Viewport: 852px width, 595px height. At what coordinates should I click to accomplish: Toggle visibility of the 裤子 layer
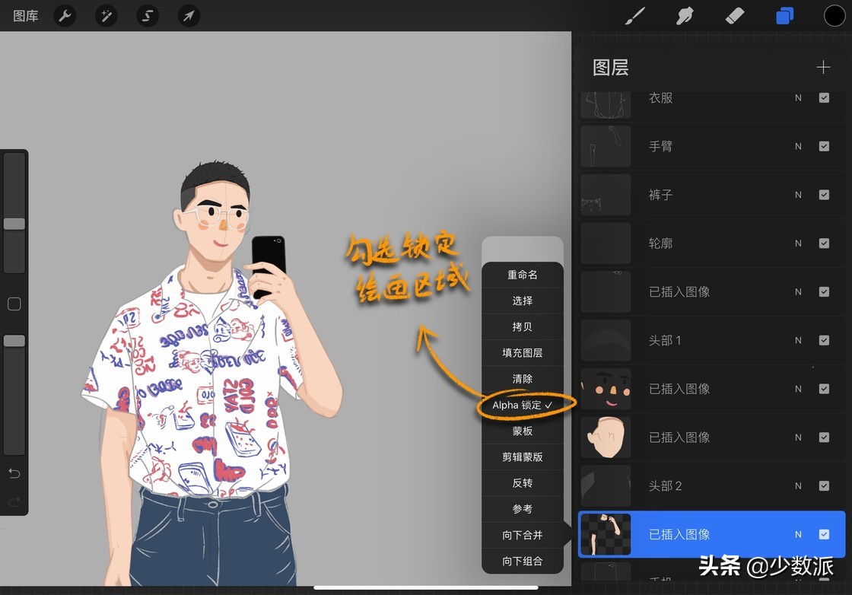click(824, 195)
